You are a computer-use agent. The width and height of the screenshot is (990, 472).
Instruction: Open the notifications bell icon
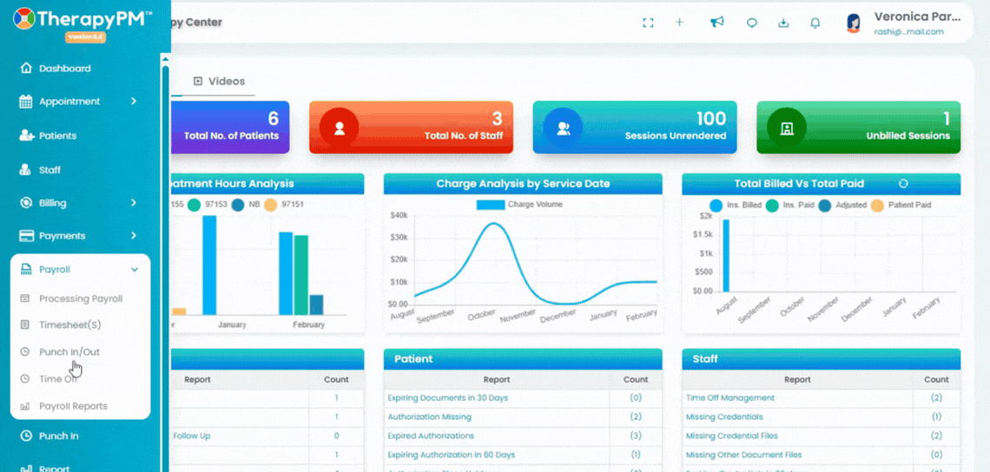pos(815,23)
